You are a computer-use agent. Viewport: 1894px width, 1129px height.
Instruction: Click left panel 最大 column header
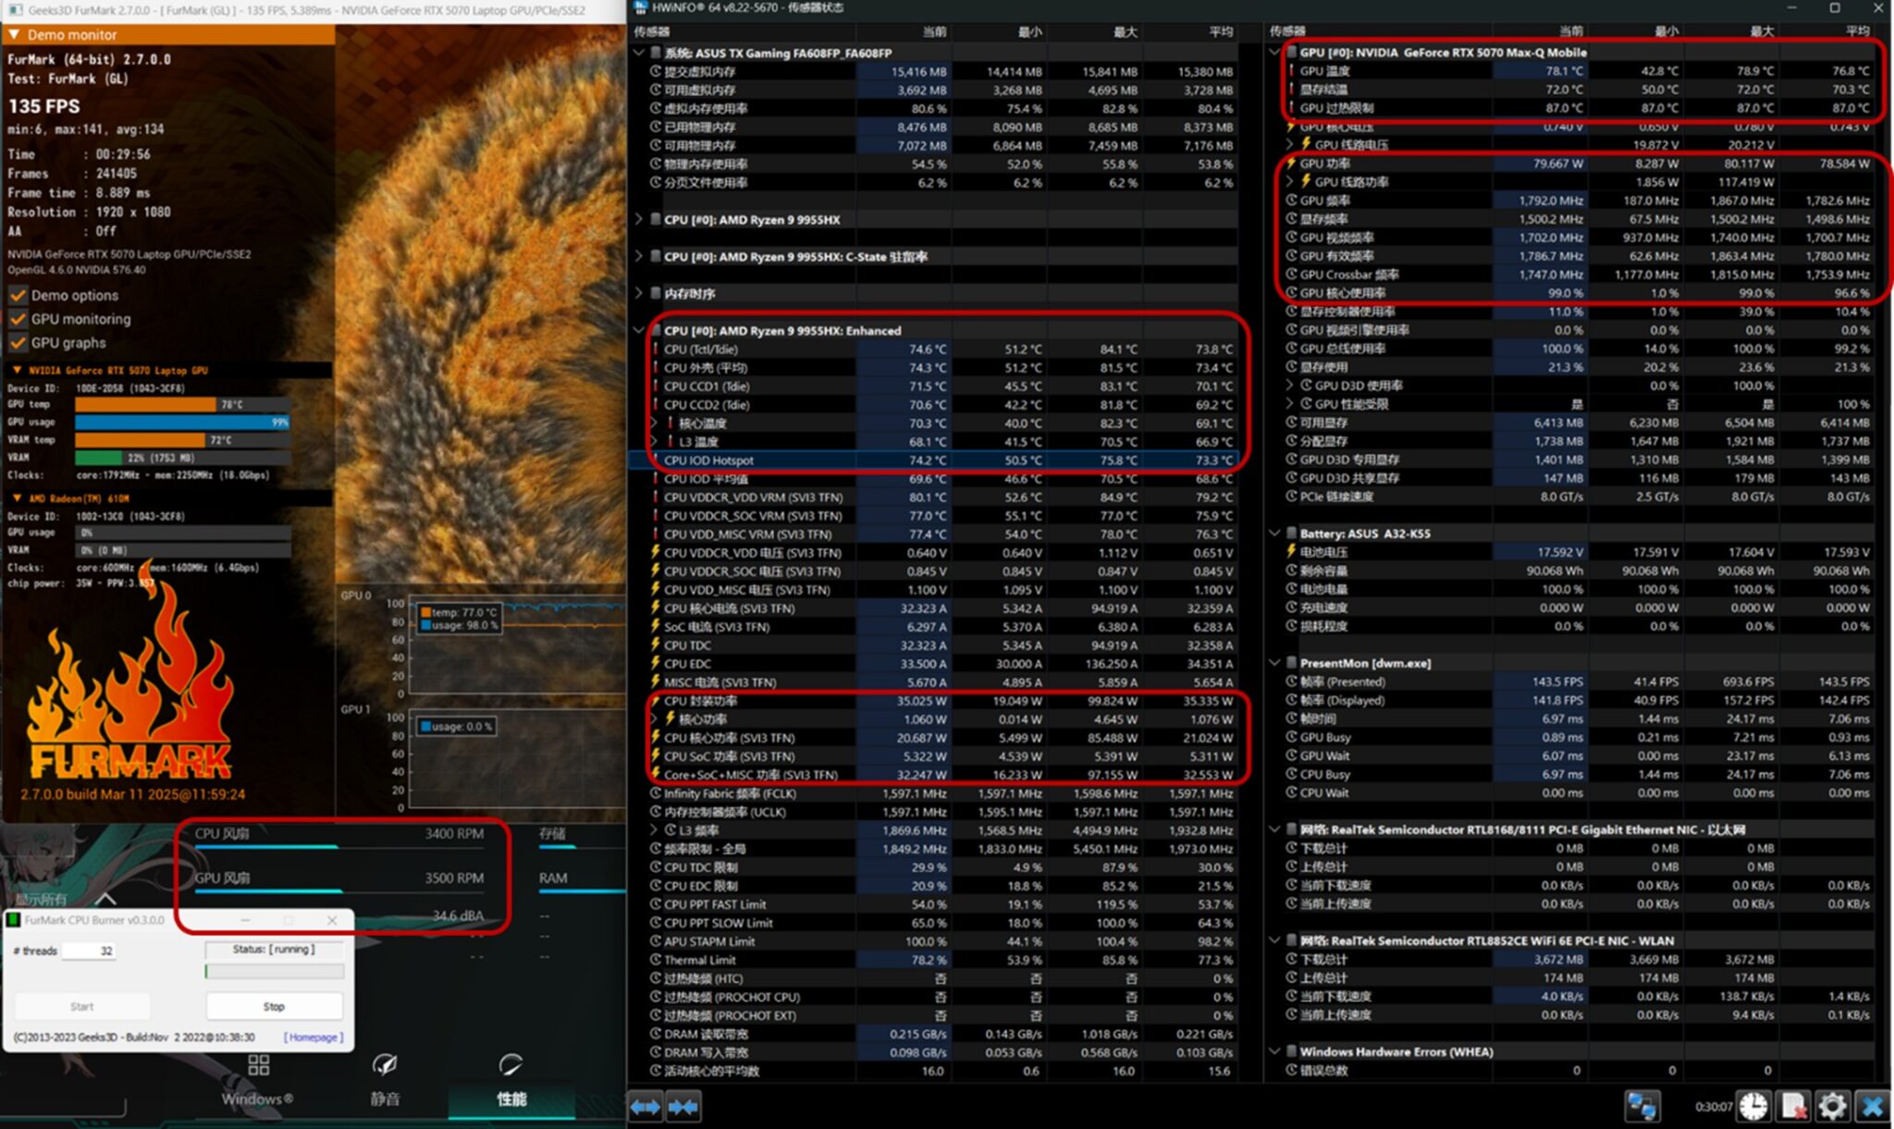coord(1125,31)
